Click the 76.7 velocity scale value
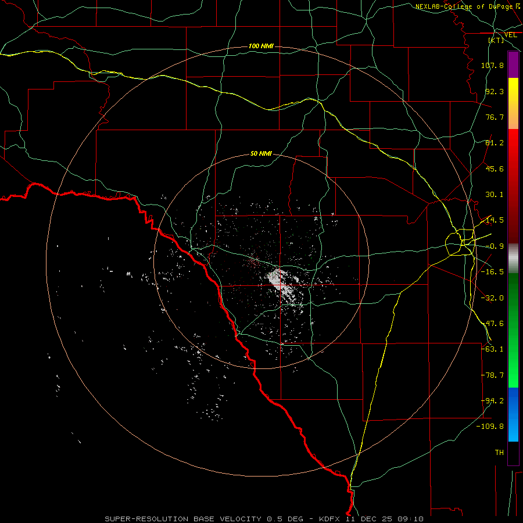This screenshot has width=523, height=523. tap(495, 117)
